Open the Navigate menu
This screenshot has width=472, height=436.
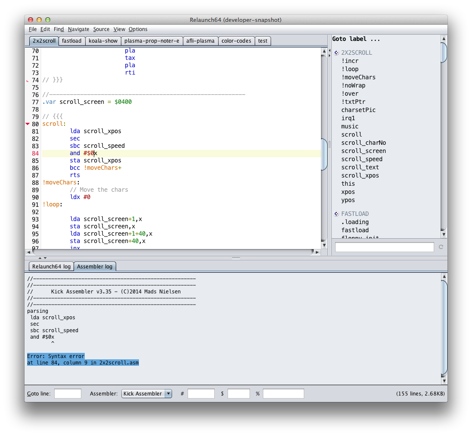[78, 29]
